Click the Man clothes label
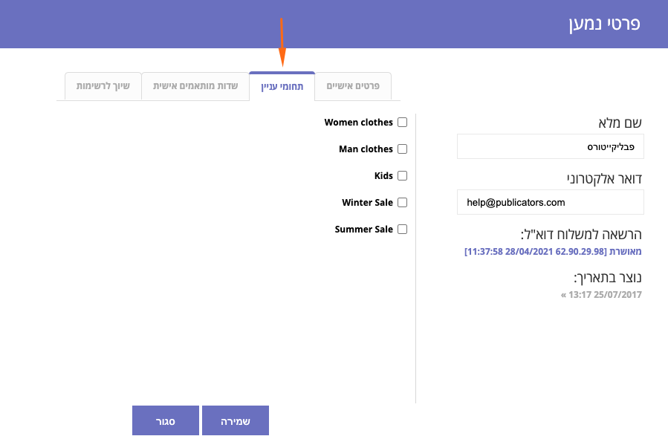This screenshot has height=439, width=668. (366, 149)
